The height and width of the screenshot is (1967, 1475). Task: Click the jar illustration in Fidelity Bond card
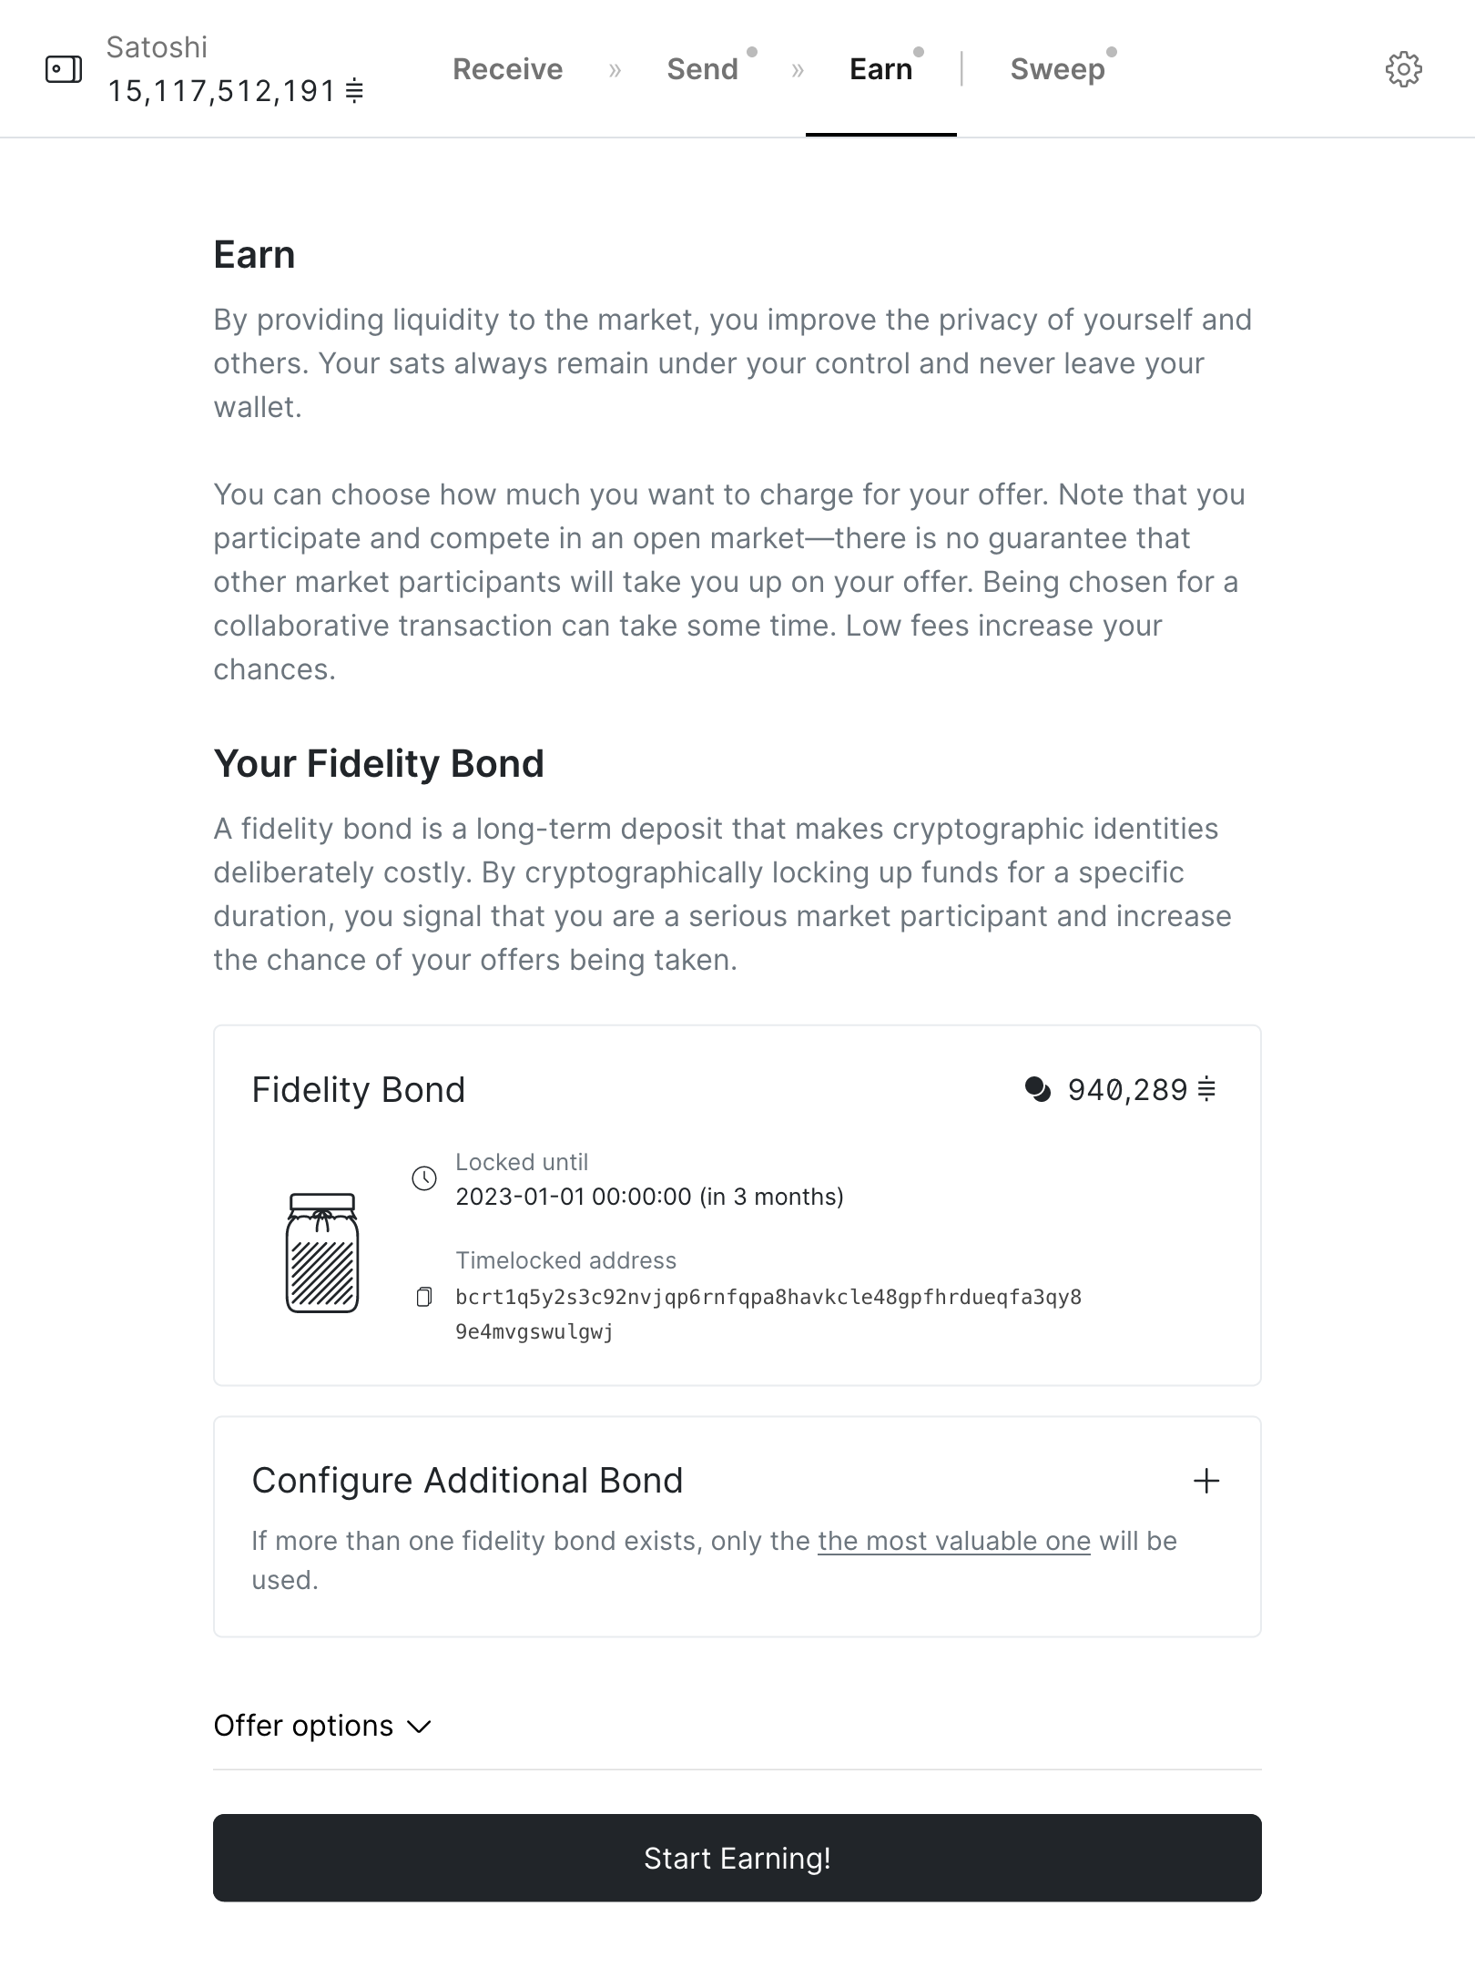322,1253
